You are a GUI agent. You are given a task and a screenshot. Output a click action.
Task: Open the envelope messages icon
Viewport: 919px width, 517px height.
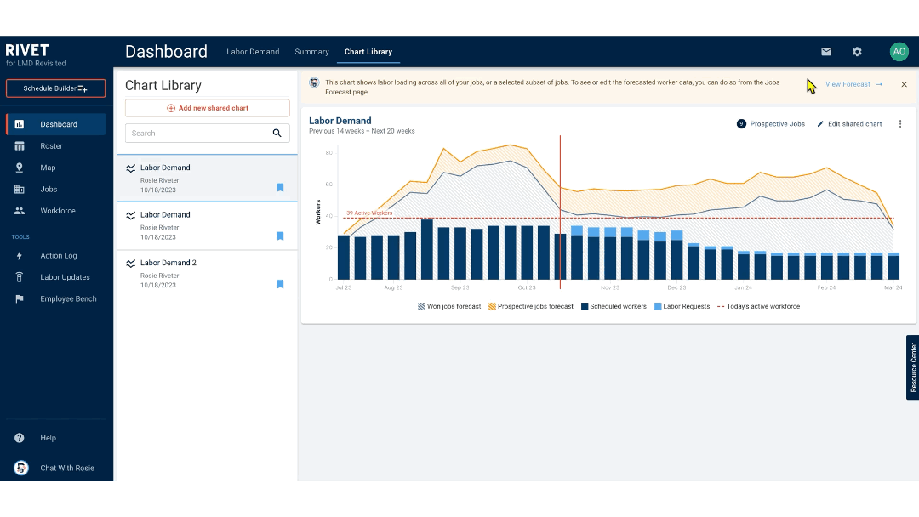point(825,51)
